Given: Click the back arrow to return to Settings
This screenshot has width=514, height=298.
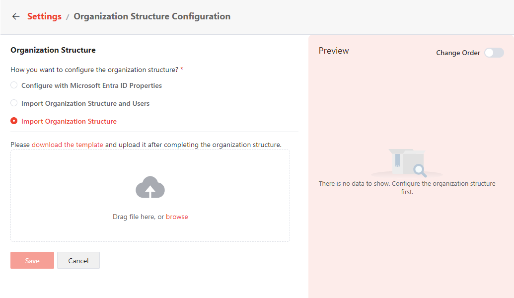Looking at the screenshot, I should [15, 16].
